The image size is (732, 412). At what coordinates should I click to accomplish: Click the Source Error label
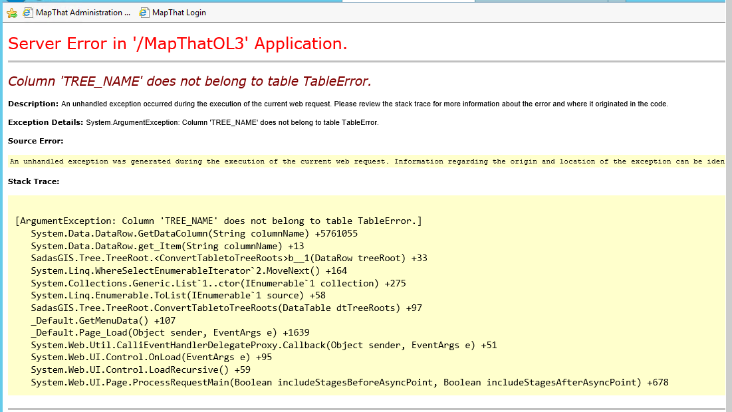point(35,141)
